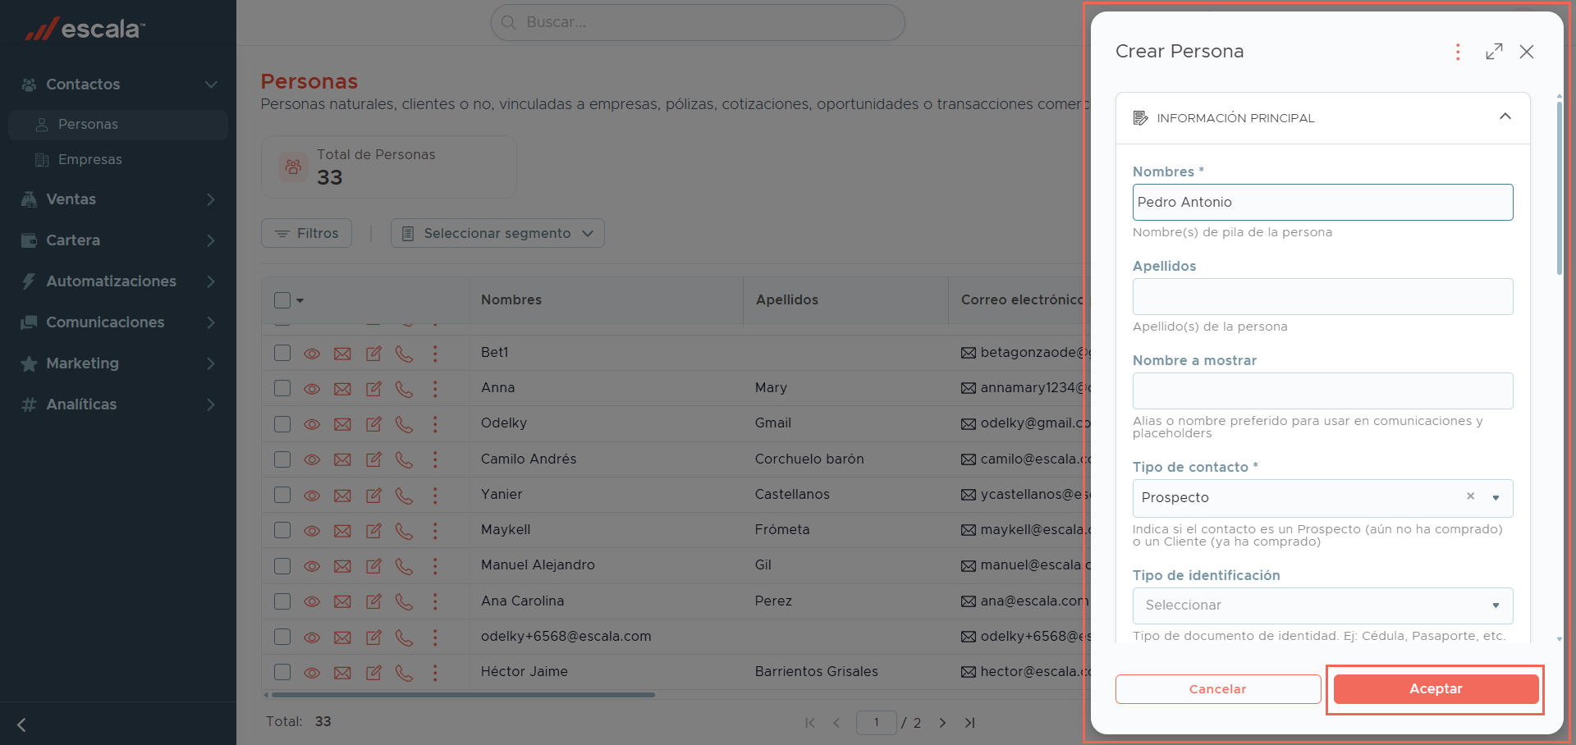
Task: Click the Cancelar button
Action: [1218, 689]
